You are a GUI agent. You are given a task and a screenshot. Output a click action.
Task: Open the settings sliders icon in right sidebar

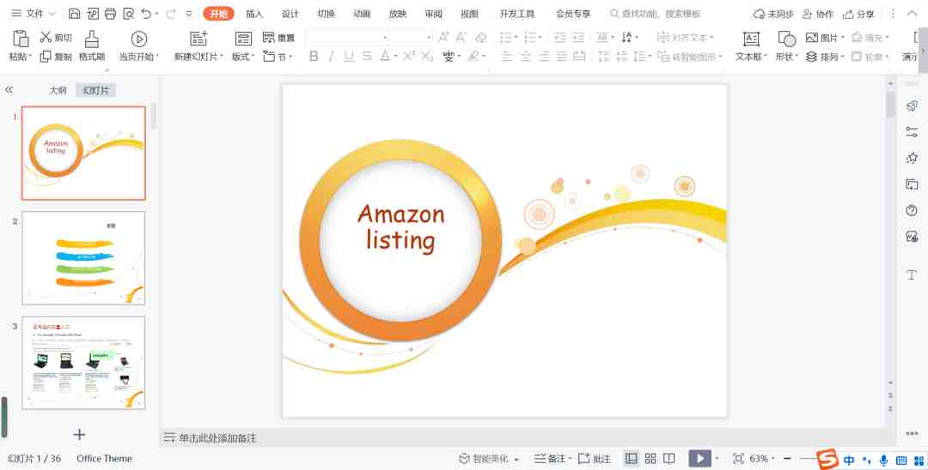(912, 132)
